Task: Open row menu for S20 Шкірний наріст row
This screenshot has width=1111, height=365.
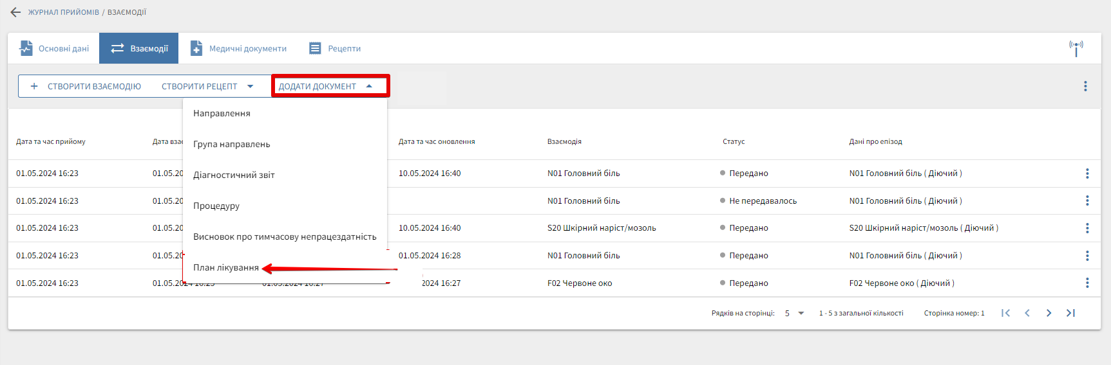Action: click(x=1087, y=228)
